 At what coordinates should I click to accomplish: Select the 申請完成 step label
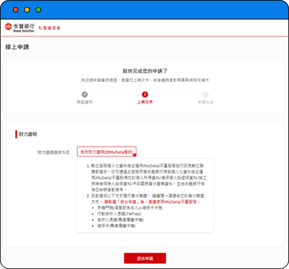coord(205,102)
